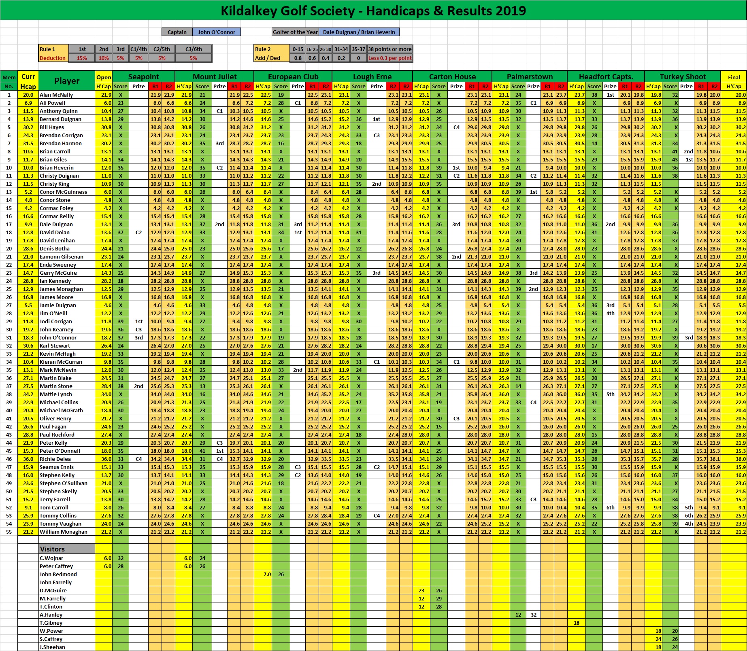Click visitor 'Peter Caffrey'
This screenshot has width=747, height=651.
[x=67, y=566]
